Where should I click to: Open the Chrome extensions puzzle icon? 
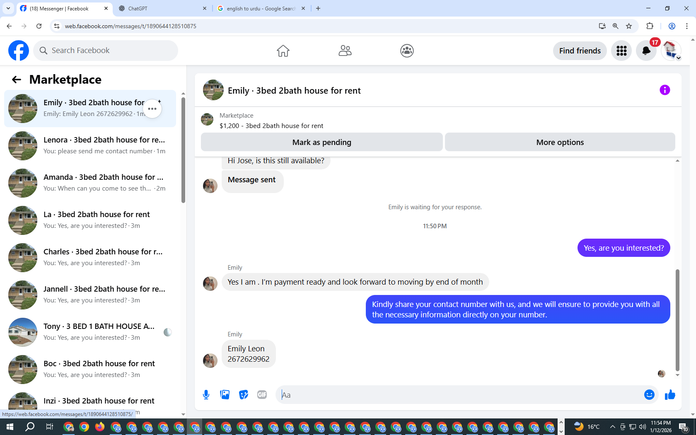coord(650,26)
